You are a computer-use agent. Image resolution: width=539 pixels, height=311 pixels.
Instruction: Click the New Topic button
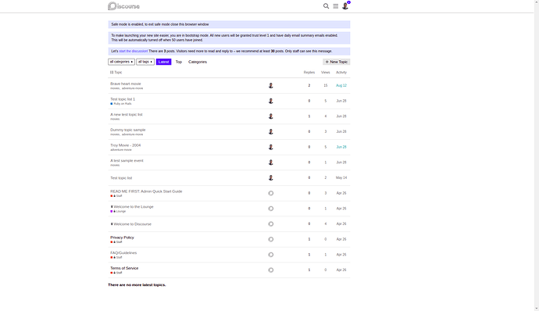click(336, 62)
